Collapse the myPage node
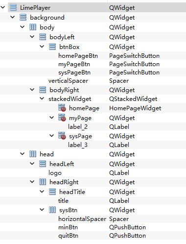This screenshot has height=244, width=186. tap(52, 117)
